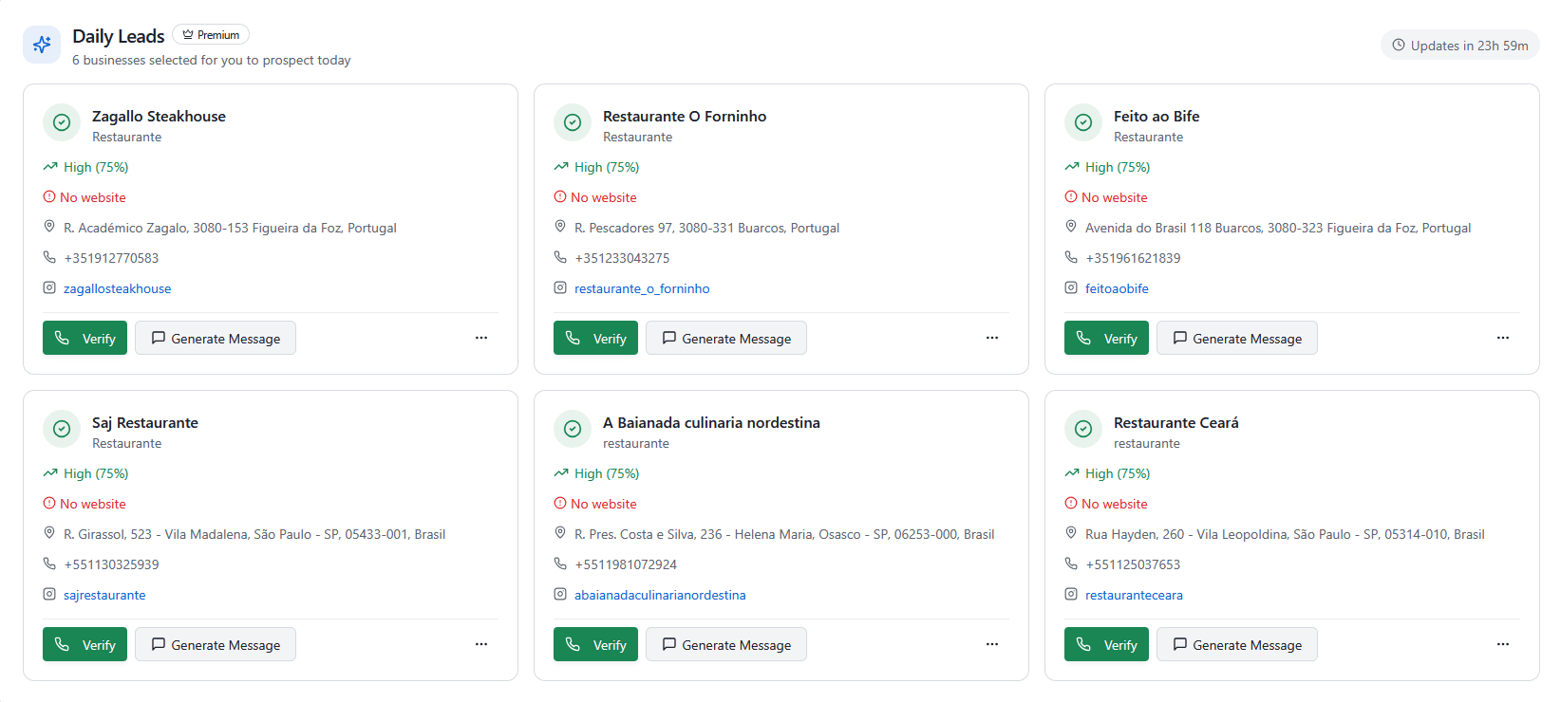Click the address R. Pescadores 97, Buarcos

(x=707, y=228)
